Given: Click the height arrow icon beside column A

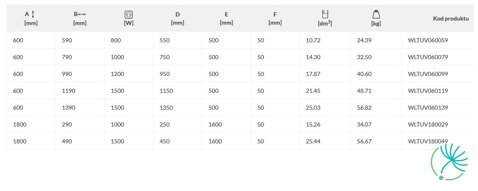Looking at the screenshot, I should (33, 14).
